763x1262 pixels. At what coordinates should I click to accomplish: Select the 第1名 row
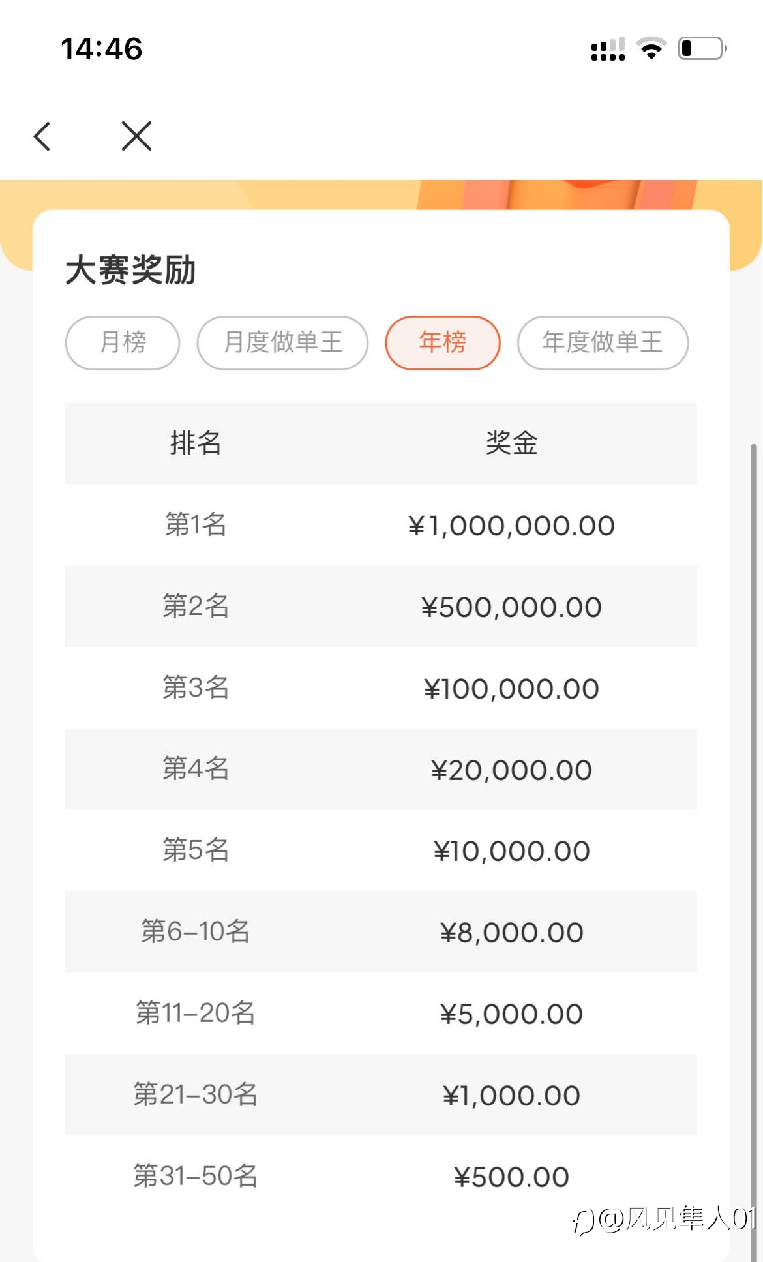[381, 525]
